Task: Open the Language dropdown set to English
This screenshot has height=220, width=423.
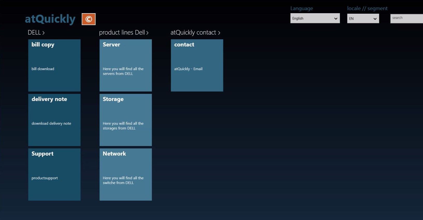Action: pos(315,18)
